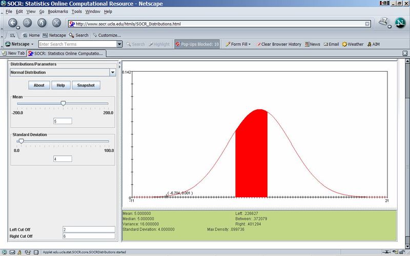410x256 pixels.
Task: Click the Enter Search Terms field
Action: click(x=77, y=44)
